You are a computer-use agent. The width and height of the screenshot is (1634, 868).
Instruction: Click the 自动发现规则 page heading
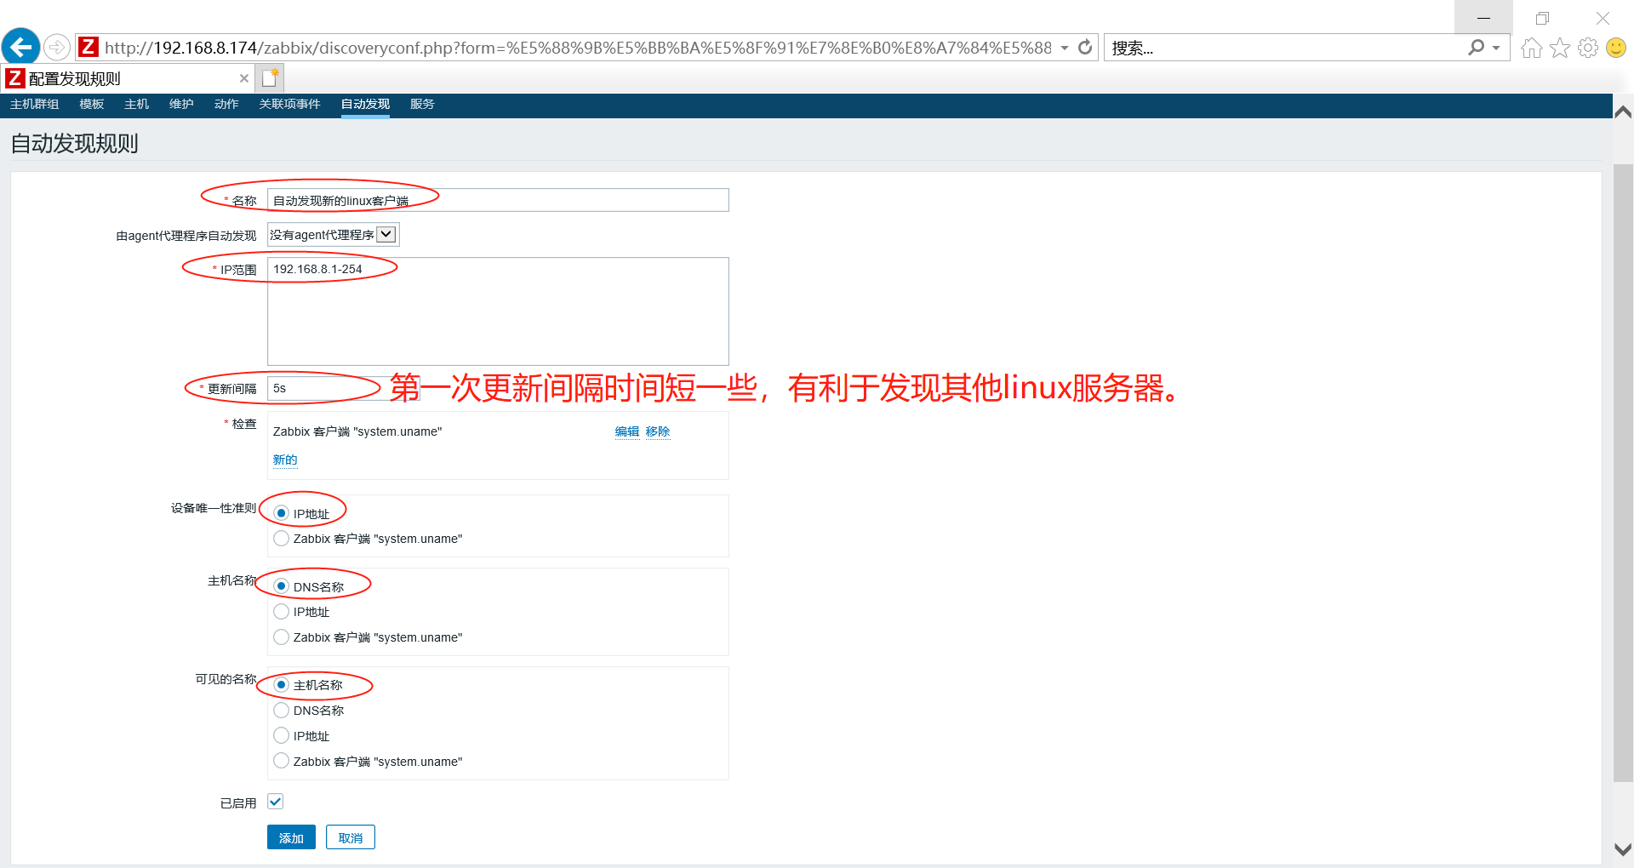[75, 143]
